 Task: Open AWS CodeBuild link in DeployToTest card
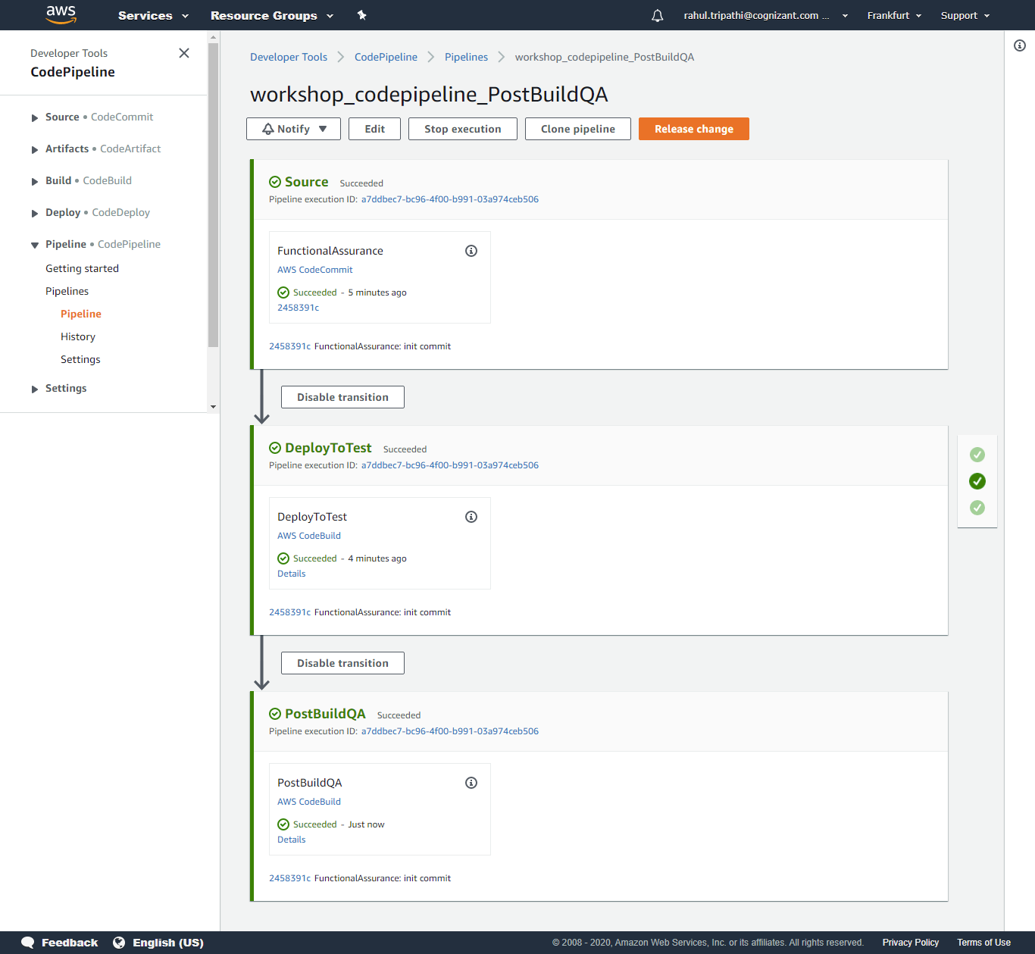coord(309,536)
